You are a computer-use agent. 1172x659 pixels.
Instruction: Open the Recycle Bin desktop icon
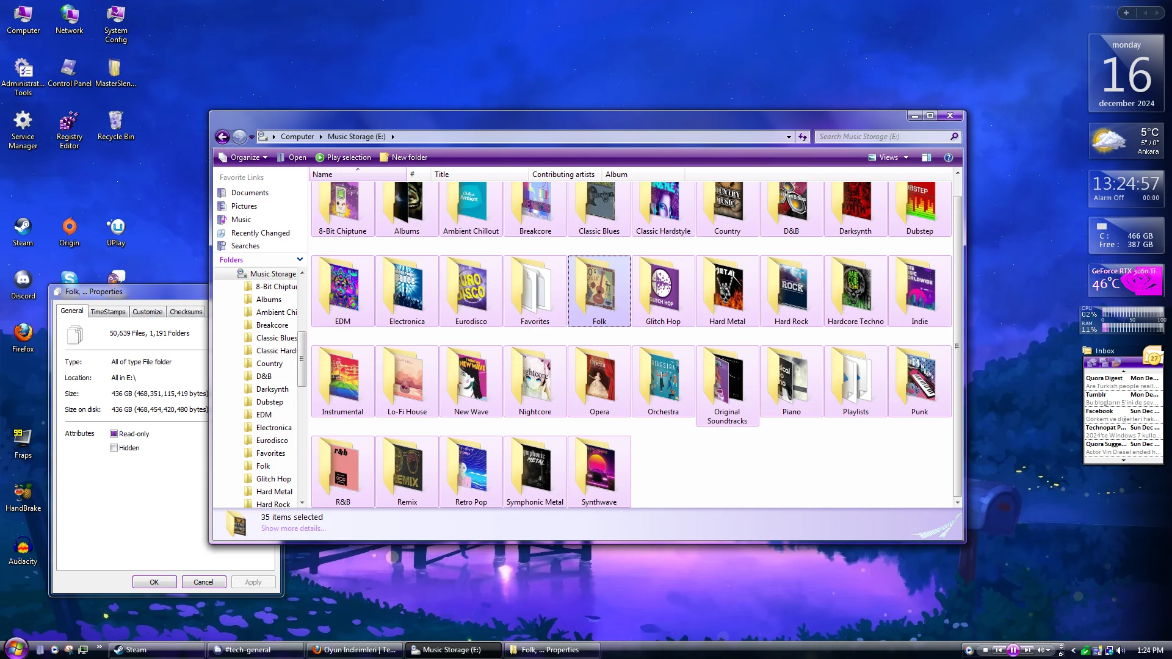click(116, 126)
